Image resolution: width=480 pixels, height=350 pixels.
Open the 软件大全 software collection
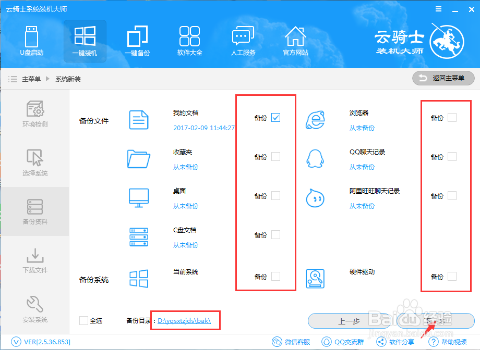click(x=189, y=41)
